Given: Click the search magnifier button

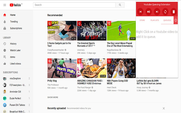Looking at the screenshot, I should [120, 5].
